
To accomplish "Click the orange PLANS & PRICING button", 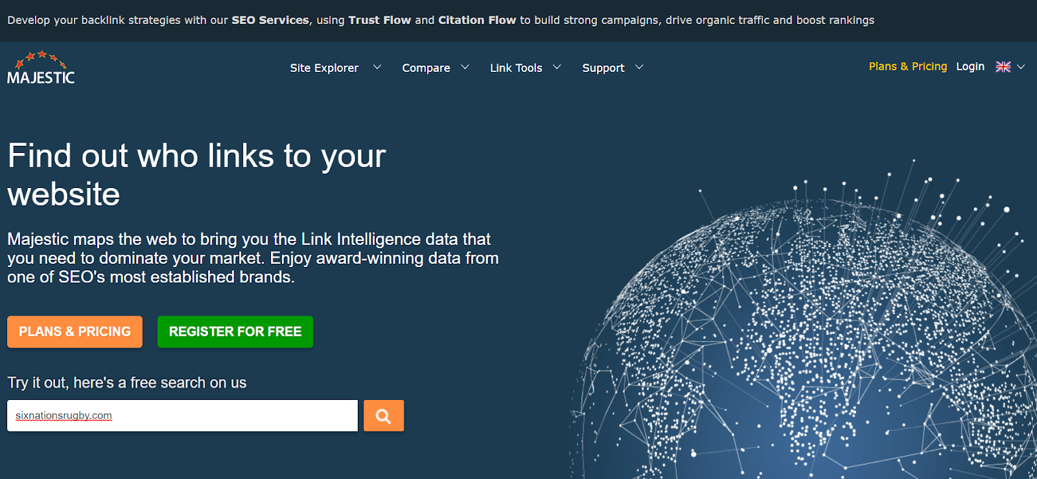I will point(75,332).
